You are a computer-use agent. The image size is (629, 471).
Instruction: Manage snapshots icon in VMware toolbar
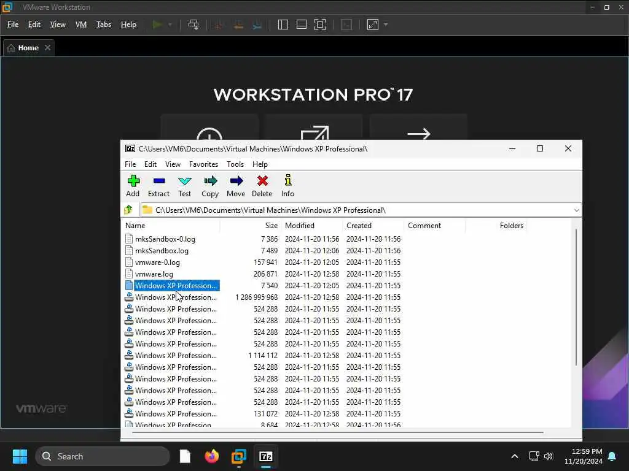pyautogui.click(x=257, y=25)
